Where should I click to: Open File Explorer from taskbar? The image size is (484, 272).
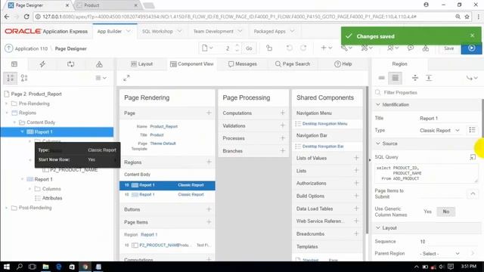(x=45, y=267)
